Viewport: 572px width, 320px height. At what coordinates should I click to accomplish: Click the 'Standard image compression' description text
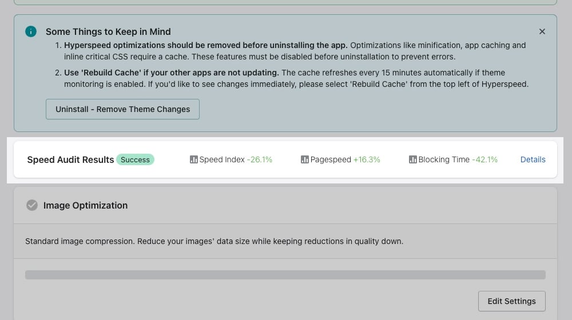[214, 241]
